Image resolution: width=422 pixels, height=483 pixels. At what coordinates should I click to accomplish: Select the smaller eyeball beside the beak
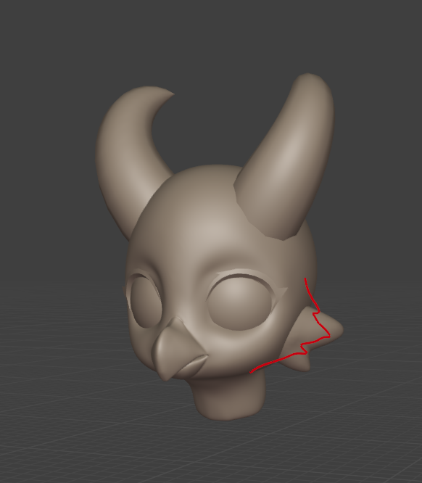point(145,300)
